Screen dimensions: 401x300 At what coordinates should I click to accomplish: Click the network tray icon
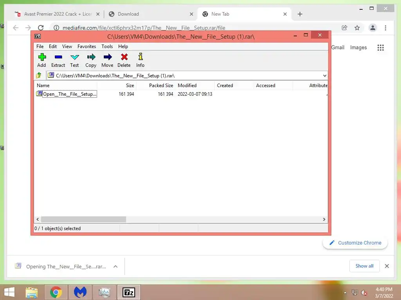click(x=354, y=293)
